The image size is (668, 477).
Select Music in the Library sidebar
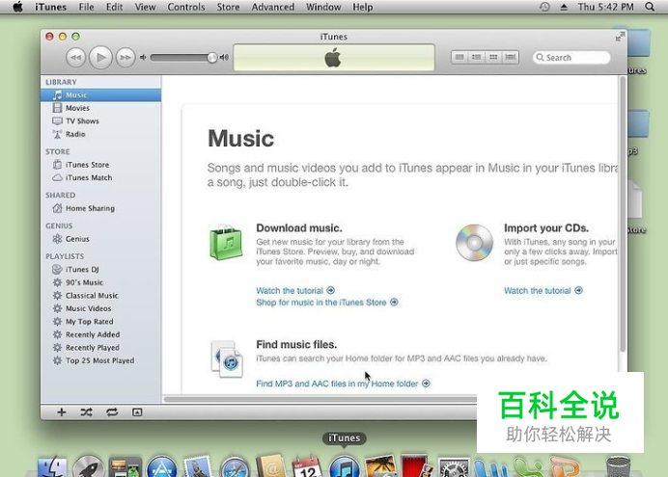(101, 94)
